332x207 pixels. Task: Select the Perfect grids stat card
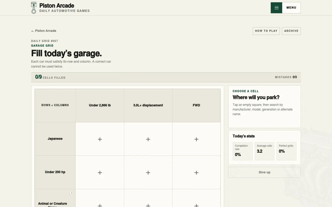point(286,151)
